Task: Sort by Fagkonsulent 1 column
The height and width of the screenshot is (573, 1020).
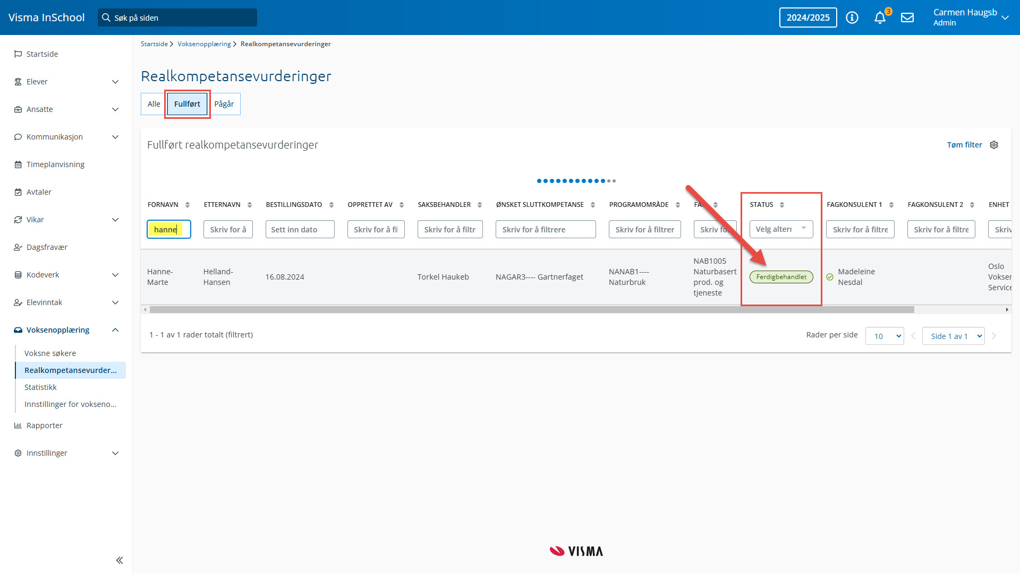Action: coord(891,205)
